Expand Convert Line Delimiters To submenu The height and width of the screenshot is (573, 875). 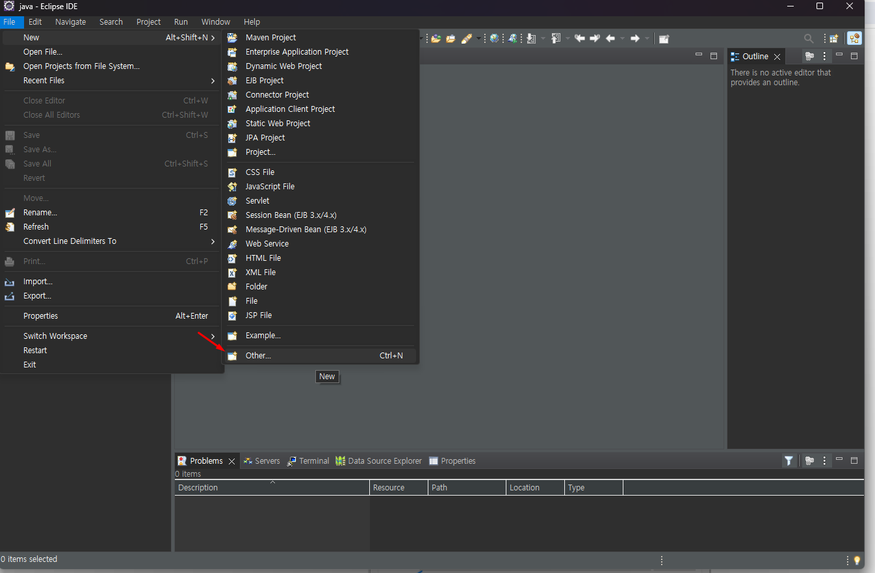(112, 241)
